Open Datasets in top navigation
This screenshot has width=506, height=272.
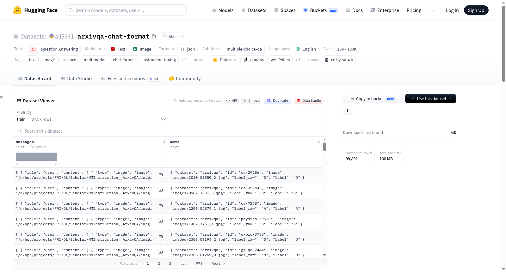pos(254,10)
